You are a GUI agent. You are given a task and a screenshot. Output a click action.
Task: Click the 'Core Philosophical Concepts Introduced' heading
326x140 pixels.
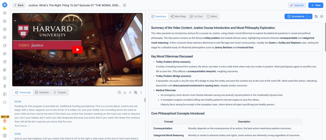[x=178, y=113]
